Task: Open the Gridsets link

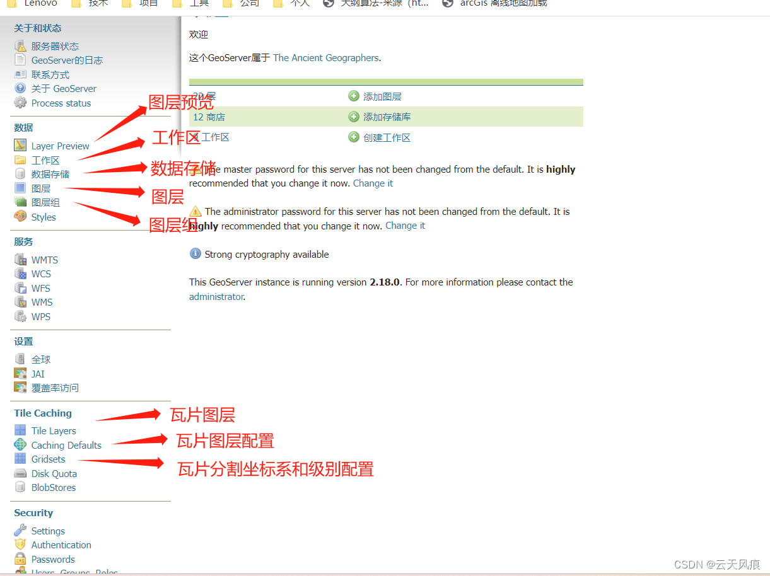Action: (x=49, y=459)
